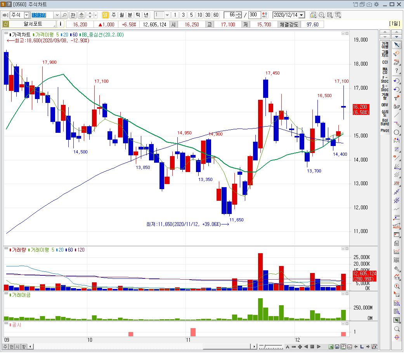Image resolution: width=404 pixels, height=353 pixels.
Task: Select the G-line drawing tool
Action: 397,158
